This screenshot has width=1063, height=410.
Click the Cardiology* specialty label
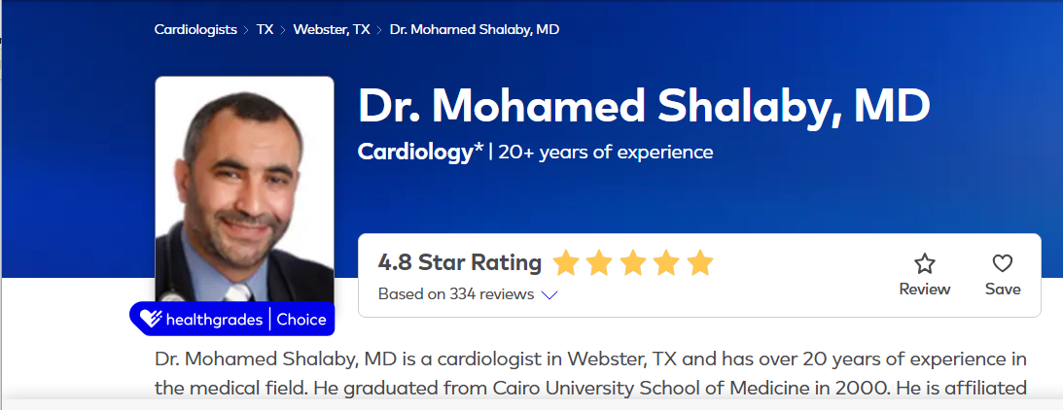[420, 152]
